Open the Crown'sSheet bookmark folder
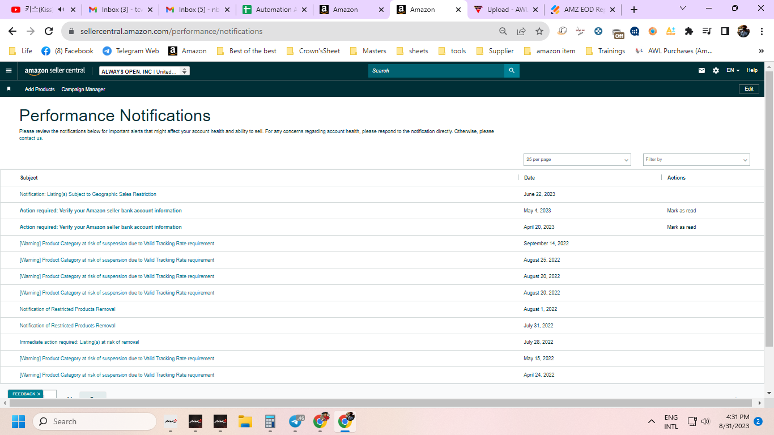The width and height of the screenshot is (774, 435). (x=313, y=51)
